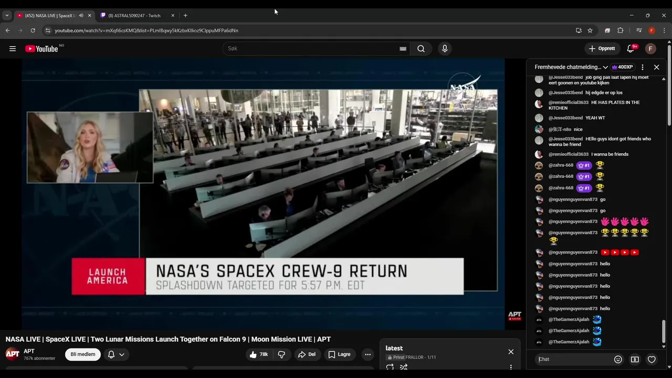Click chat message '@Jesse033bend YEAH WT'
The height and width of the screenshot is (378, 672).
577,118
